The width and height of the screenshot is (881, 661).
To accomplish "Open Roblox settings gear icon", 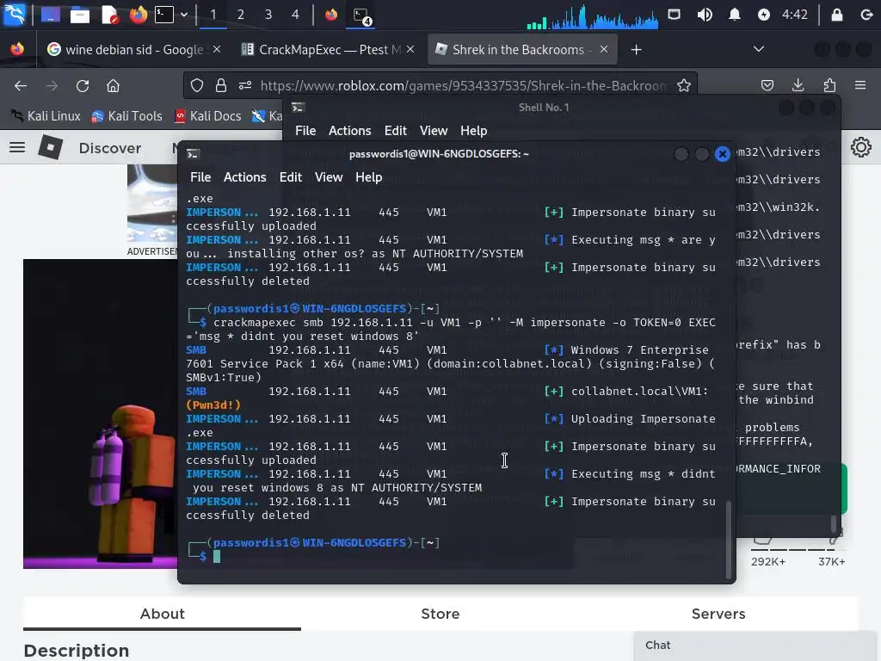I will tap(860, 148).
